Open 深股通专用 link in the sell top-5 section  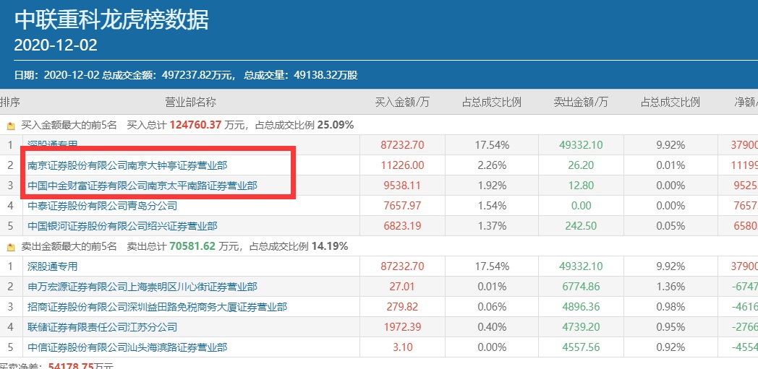(x=52, y=266)
